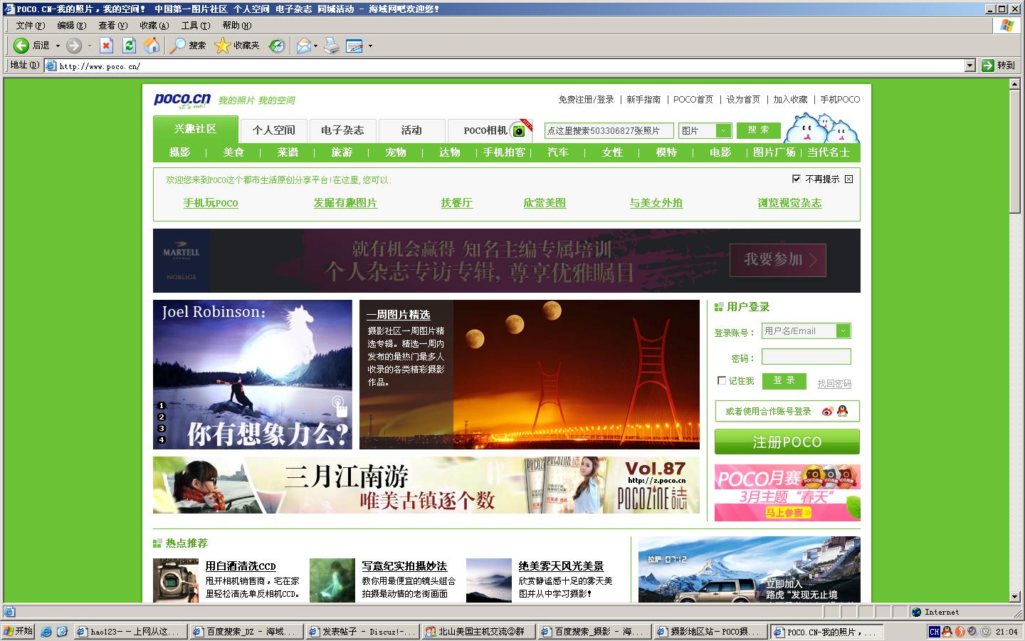The image size is (1025, 641).
Task: Go to the Home page icon
Action: (x=152, y=46)
